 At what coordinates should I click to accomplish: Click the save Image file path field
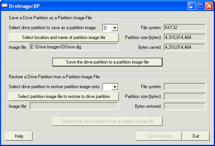click(74, 47)
